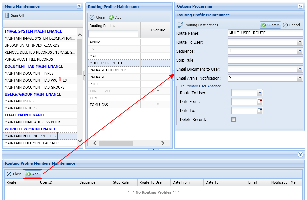Open the IMAGE SYSTEM MAINTENANCE link
This screenshot has height=200, width=307.
tap(34, 31)
